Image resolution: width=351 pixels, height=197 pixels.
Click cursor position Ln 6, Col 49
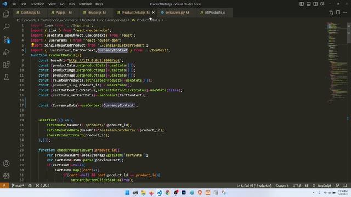tap(254, 186)
